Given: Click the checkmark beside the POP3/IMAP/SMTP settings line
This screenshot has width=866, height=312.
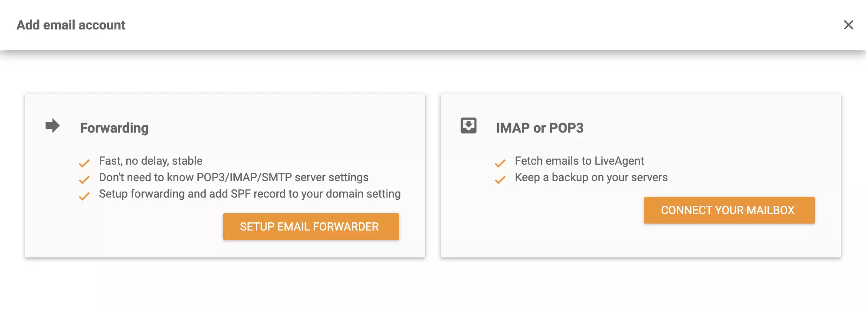Looking at the screenshot, I should tap(84, 180).
